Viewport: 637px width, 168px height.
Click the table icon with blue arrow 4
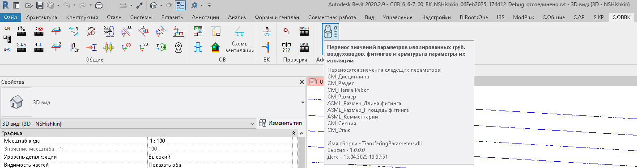38,47
